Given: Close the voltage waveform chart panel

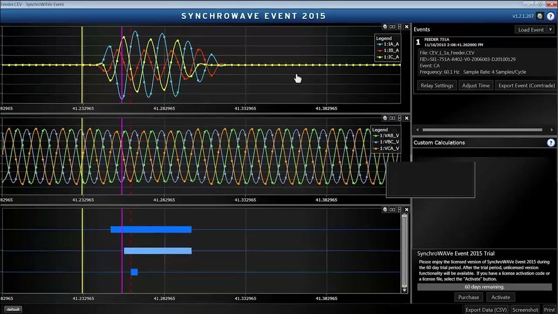Looking at the screenshot, I should 407,118.
